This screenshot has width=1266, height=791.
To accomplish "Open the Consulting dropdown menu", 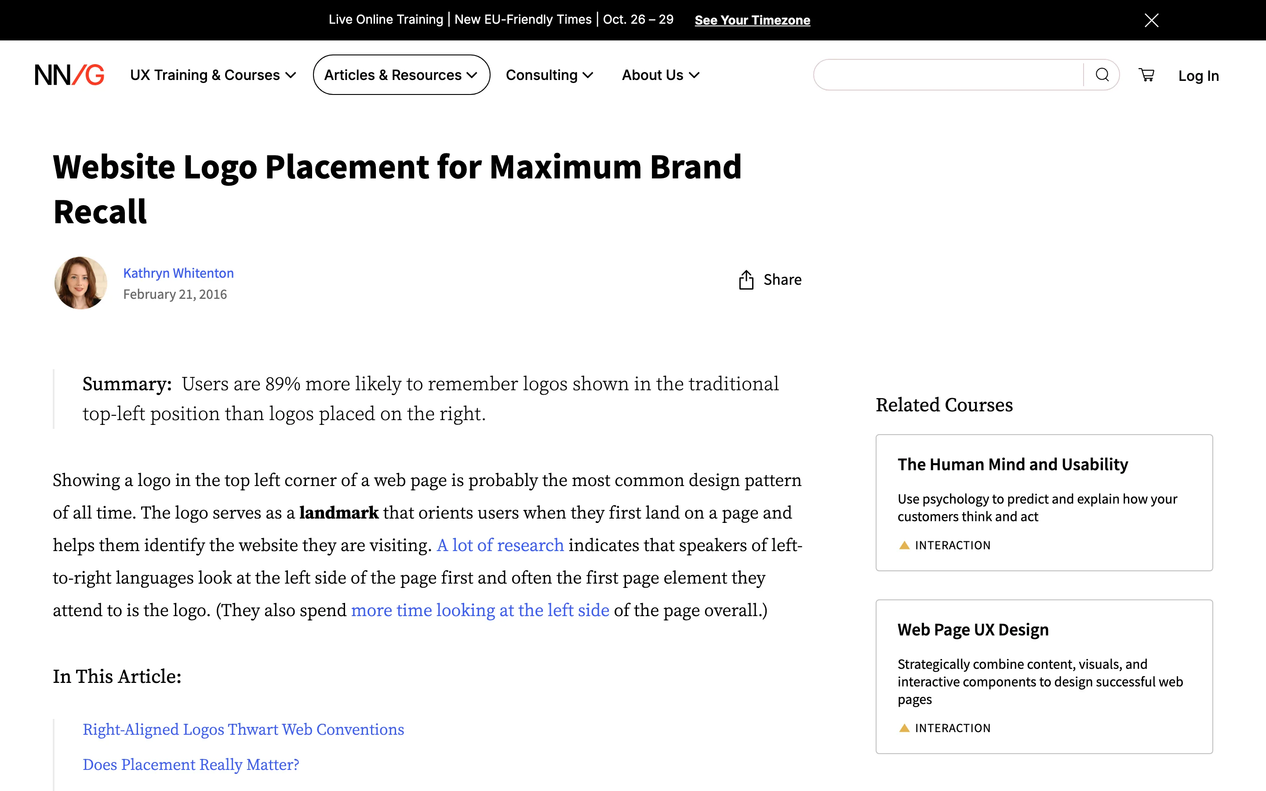I will pyautogui.click(x=549, y=75).
